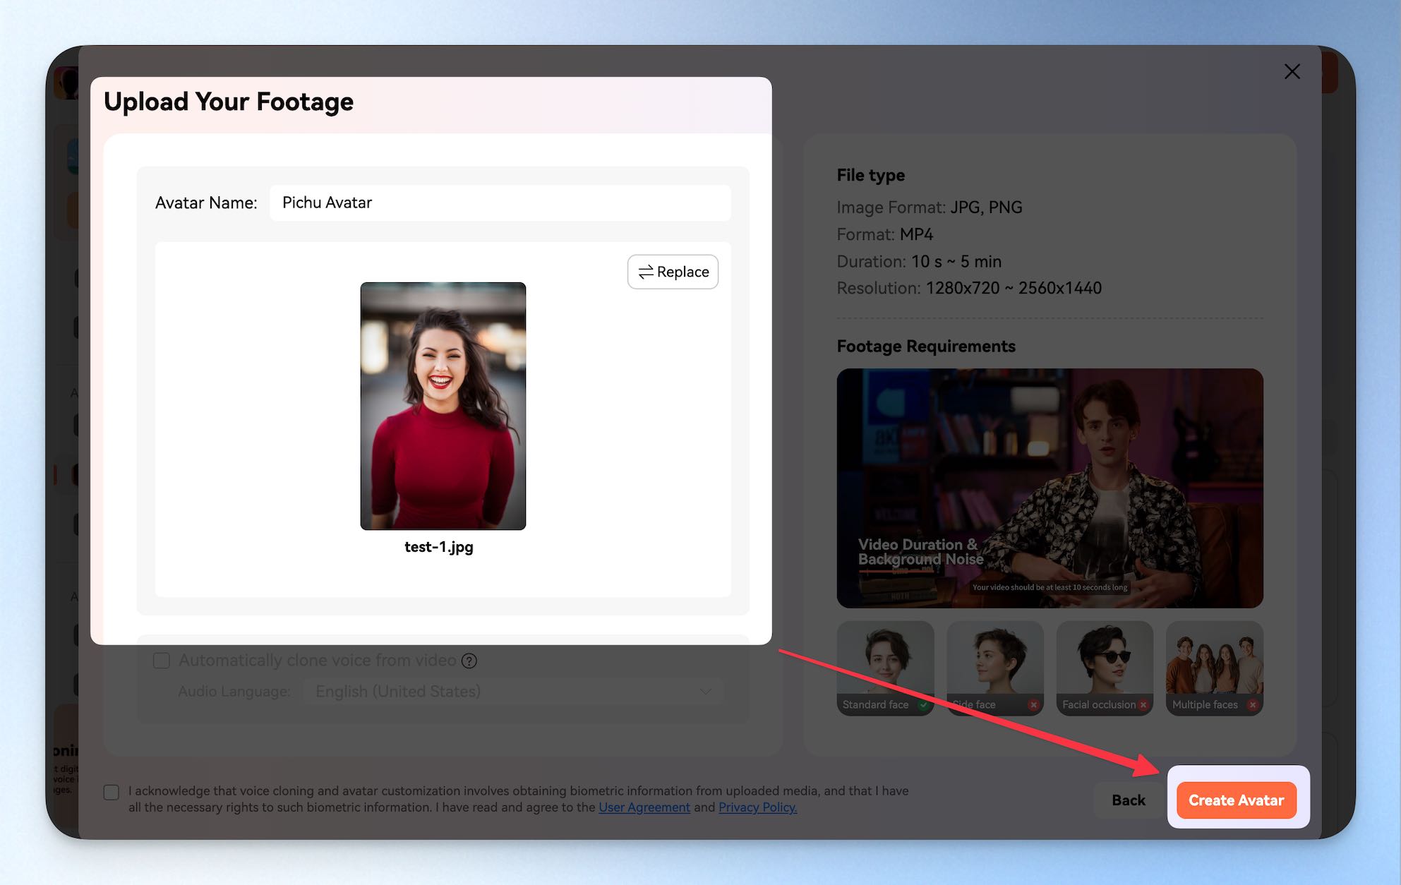The height and width of the screenshot is (885, 1401).
Task: Expand the English (United States) chevron arrow
Action: point(705,692)
